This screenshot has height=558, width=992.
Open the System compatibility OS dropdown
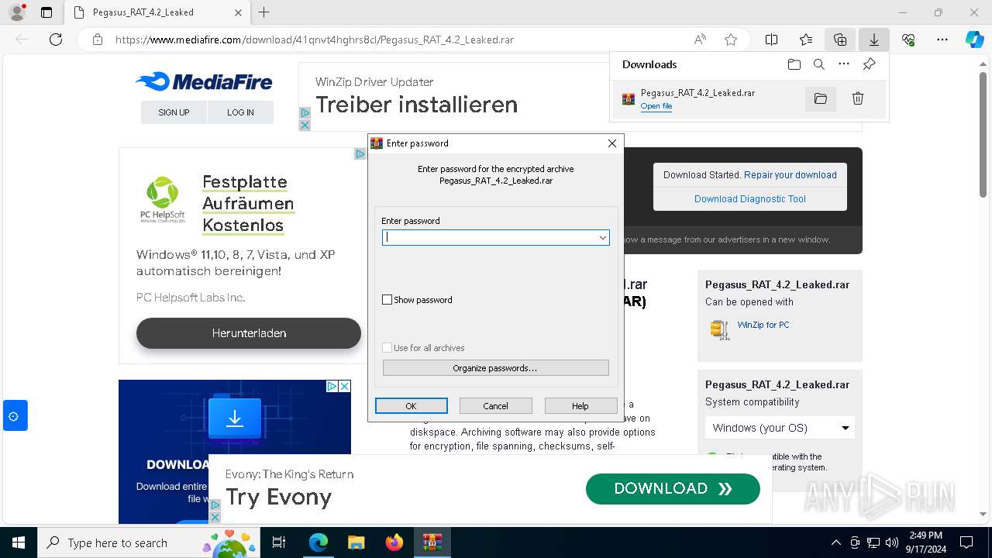[x=780, y=428]
